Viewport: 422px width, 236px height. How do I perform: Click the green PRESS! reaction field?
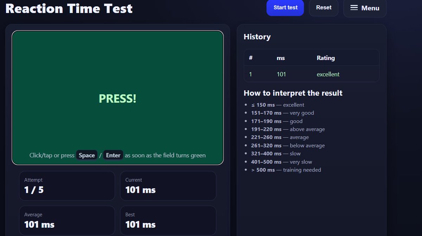click(117, 98)
